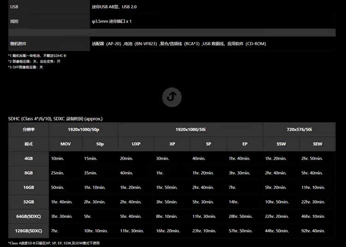
Task: Click the accessories list starting with 适配器 (AP-20)
Action: [179, 44]
